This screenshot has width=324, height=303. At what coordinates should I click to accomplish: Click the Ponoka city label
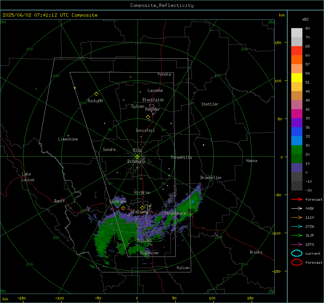(164, 74)
